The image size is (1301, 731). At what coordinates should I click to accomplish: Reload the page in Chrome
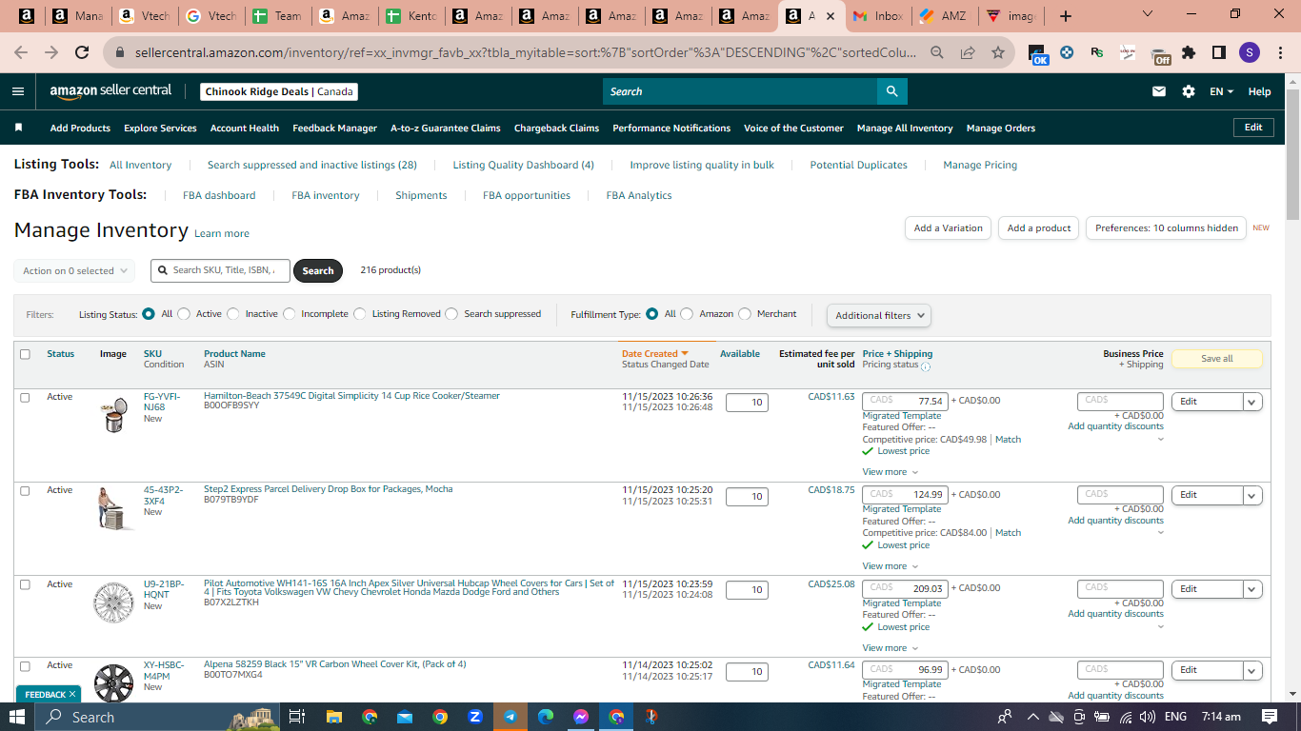point(82,53)
